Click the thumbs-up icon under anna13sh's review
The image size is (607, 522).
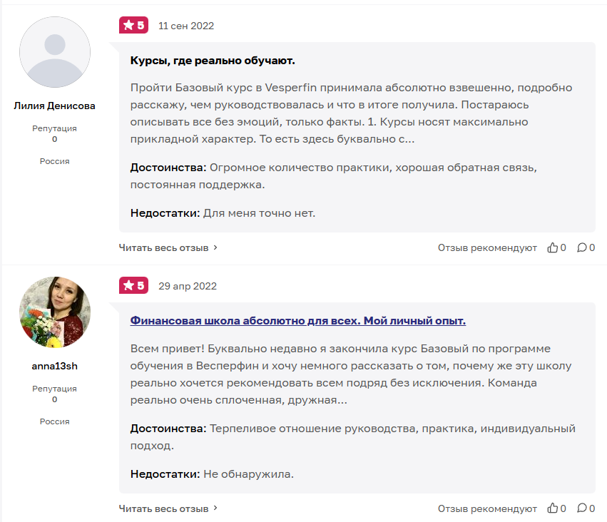pos(554,508)
